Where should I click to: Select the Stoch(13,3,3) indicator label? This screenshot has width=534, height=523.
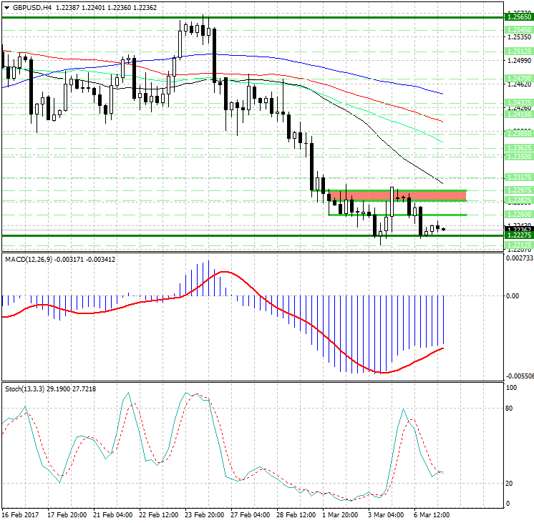[24, 388]
